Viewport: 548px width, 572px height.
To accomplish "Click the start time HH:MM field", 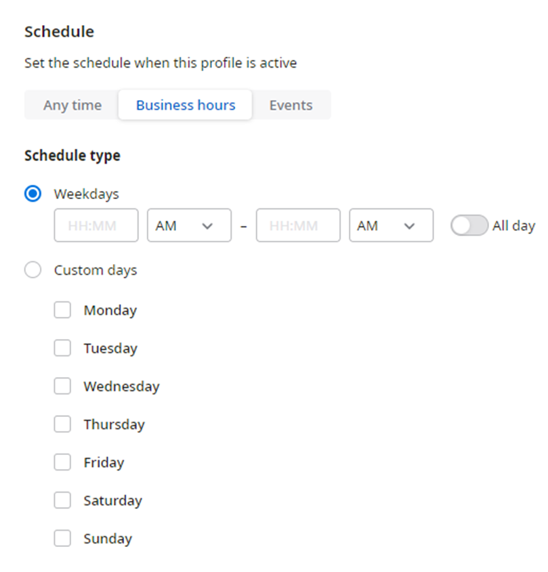I will click(x=96, y=225).
